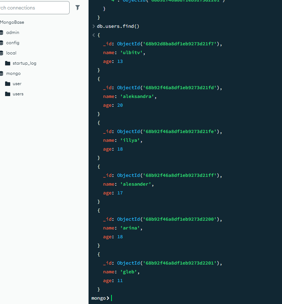Collapse the local database label
282x304 pixels.
click(11, 53)
